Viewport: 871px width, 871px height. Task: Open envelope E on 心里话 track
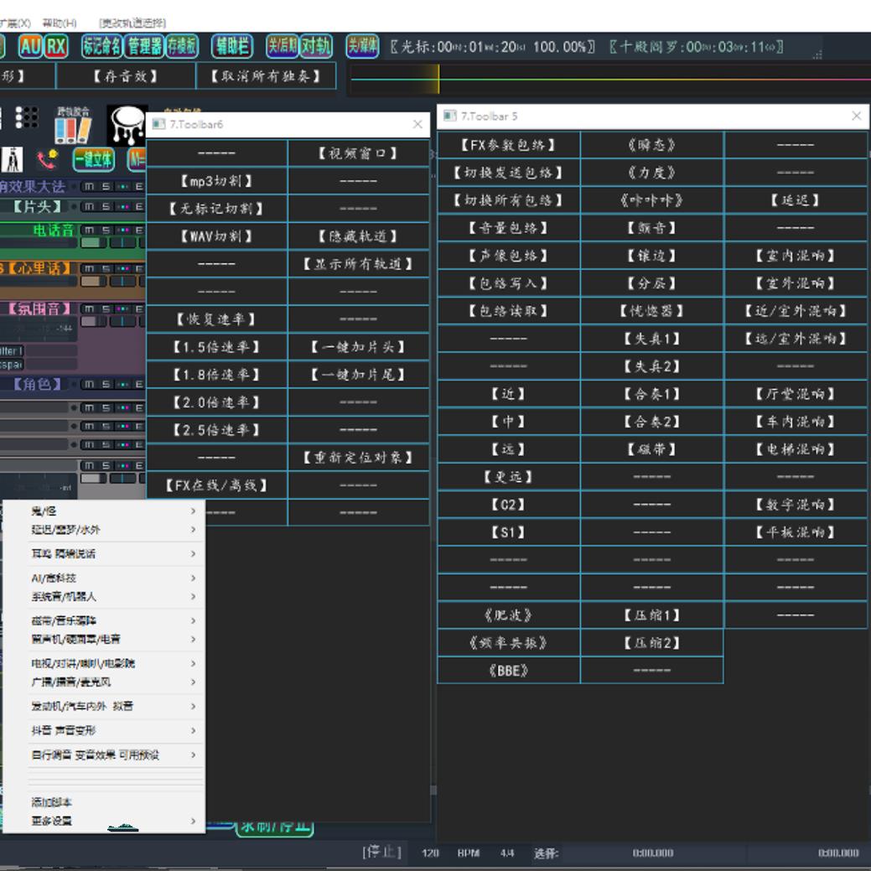[139, 268]
